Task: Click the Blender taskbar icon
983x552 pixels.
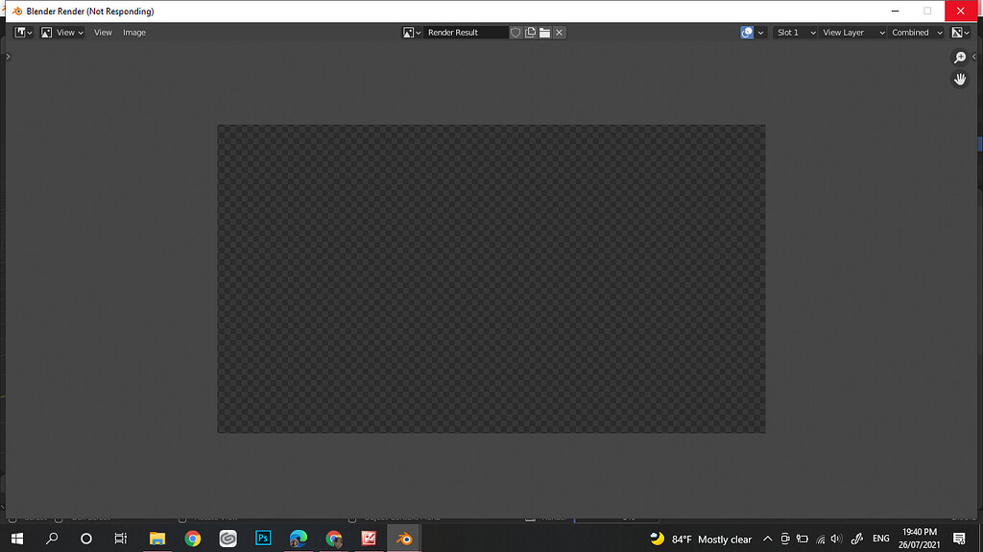Action: coord(404,539)
